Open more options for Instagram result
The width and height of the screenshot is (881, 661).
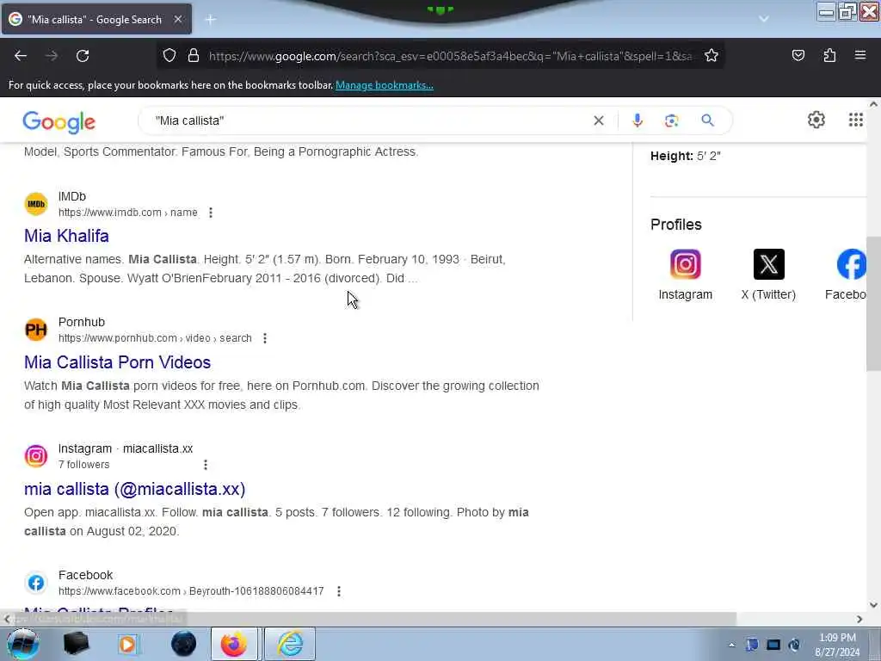pos(206,465)
